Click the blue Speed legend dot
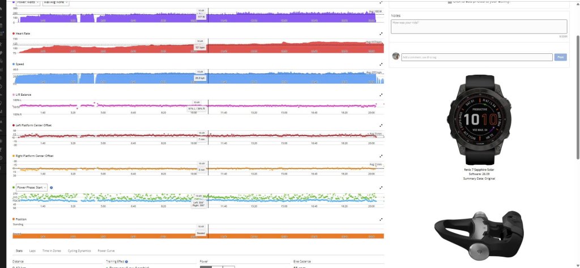 click(x=14, y=65)
